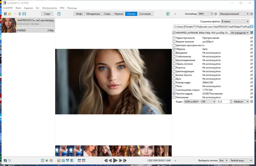Open the Сохранять файлы 'В папке' dropdown
Screen dimensions: 256x166
coord(235,21)
